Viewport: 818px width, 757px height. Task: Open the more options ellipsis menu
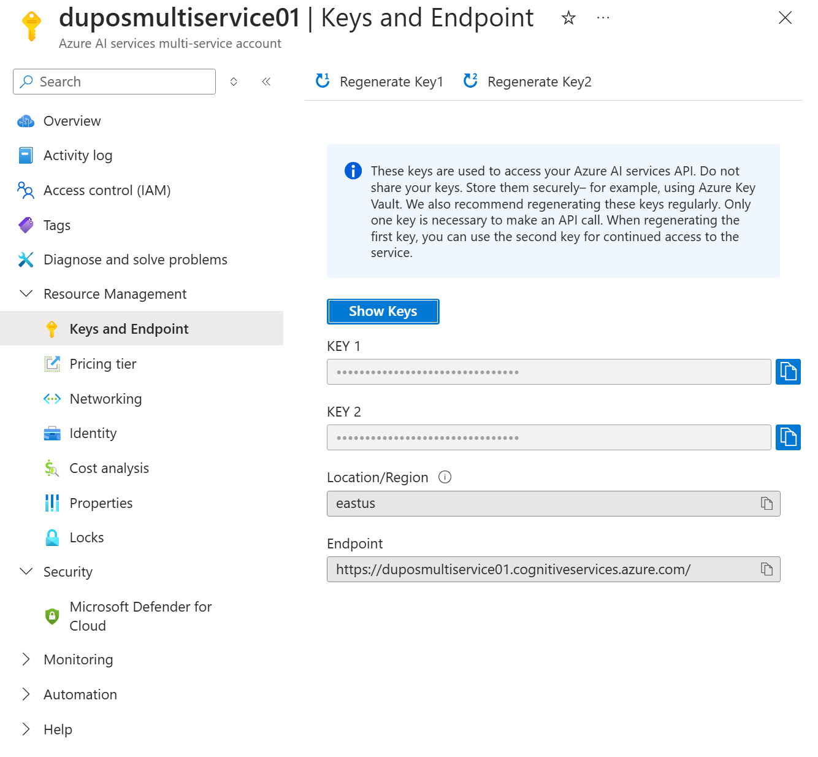click(x=603, y=18)
